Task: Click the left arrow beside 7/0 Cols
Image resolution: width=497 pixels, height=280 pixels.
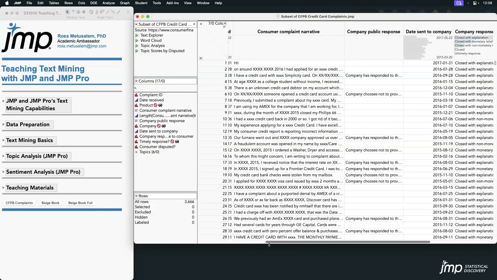Action: (201, 24)
